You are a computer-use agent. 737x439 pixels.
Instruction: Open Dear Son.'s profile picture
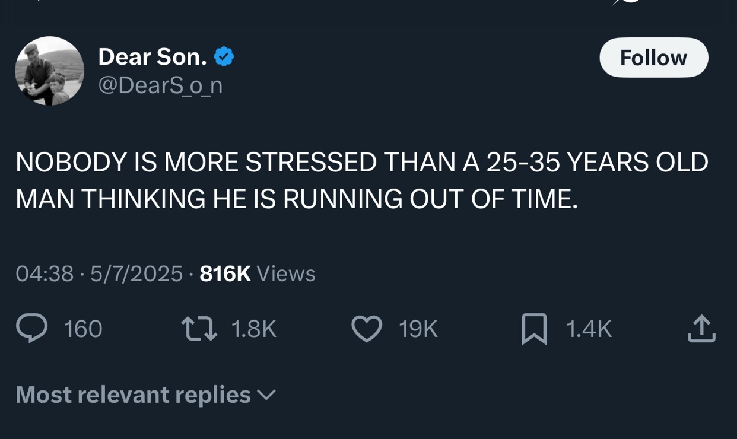tap(50, 71)
